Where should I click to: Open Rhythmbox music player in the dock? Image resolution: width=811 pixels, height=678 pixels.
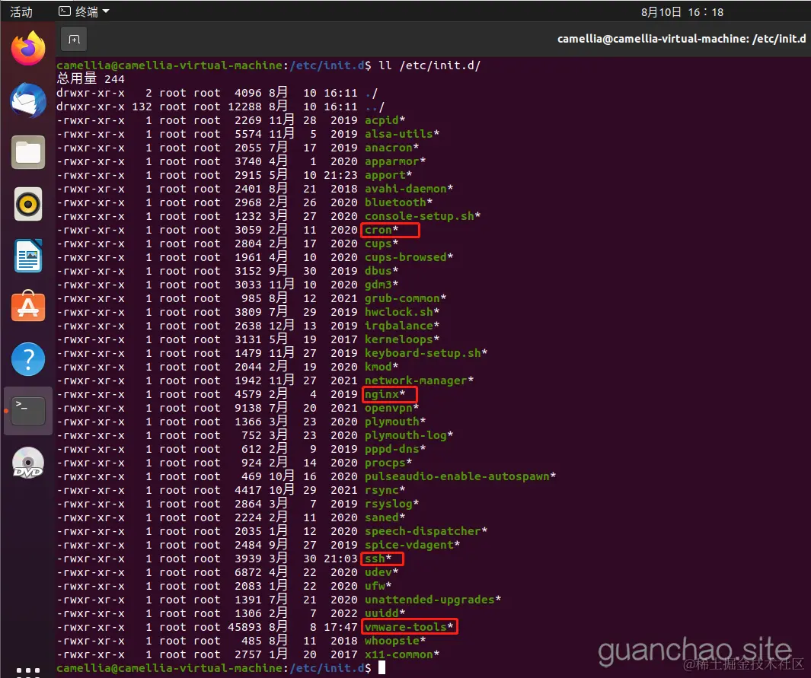28,204
